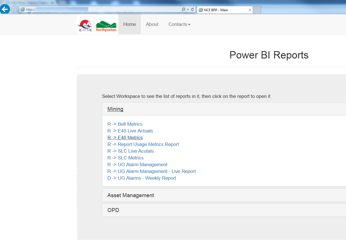Click the CMOC Northparkes logo
This screenshot has width=346, height=248.
[98, 24]
